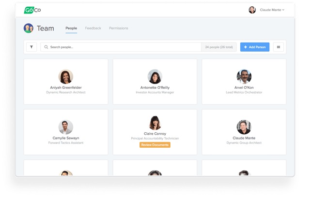The height and width of the screenshot is (197, 310).
Task: Click the name Aniyah Greenfelder
Action: (x=66, y=87)
